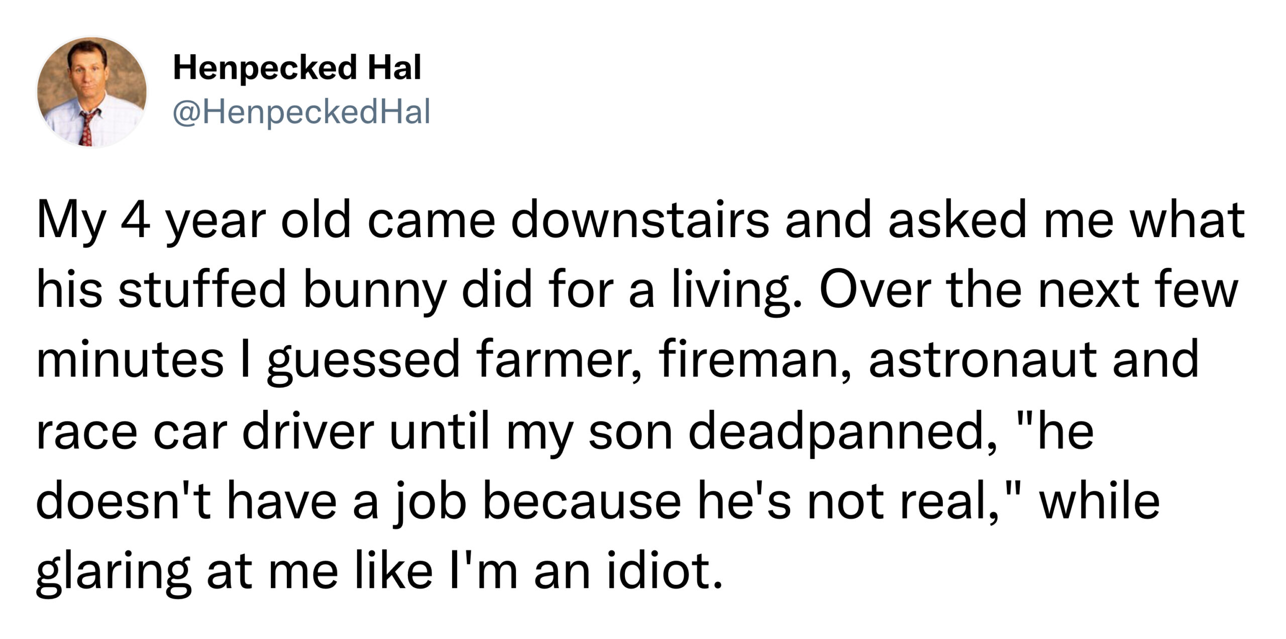Open the @HenpeckedHal handle link

pyautogui.click(x=301, y=113)
